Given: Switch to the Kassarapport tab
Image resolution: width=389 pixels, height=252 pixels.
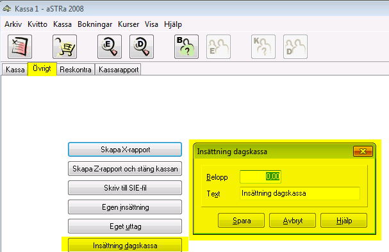Looking at the screenshot, I should click(119, 70).
